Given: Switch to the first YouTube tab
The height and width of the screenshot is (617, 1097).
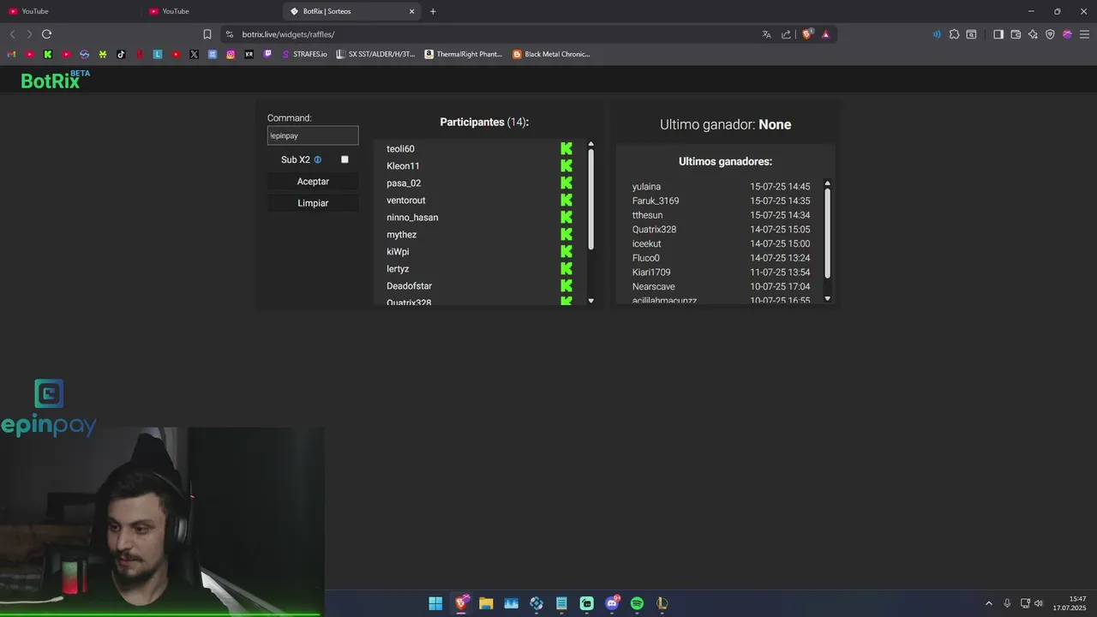Looking at the screenshot, I should tap(72, 11).
